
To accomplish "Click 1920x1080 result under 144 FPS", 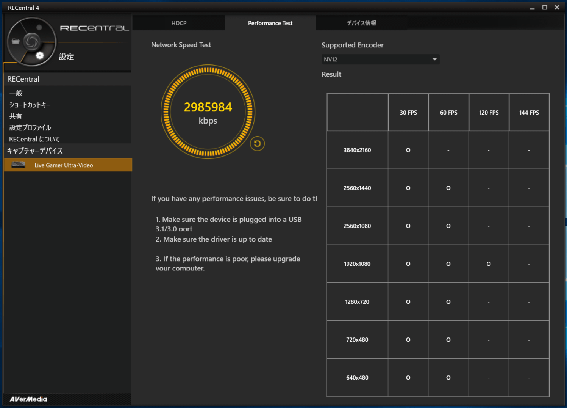I will (x=529, y=264).
